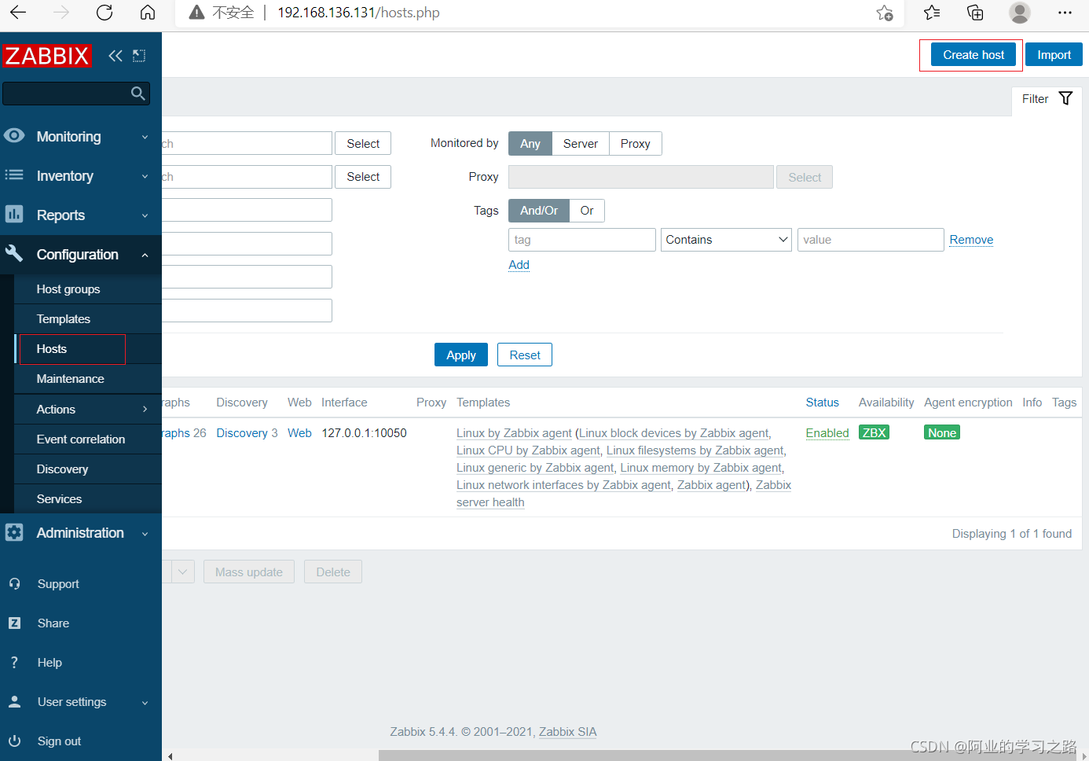Reload the page with refresh icon
This screenshot has width=1089, height=761.
coord(104,13)
